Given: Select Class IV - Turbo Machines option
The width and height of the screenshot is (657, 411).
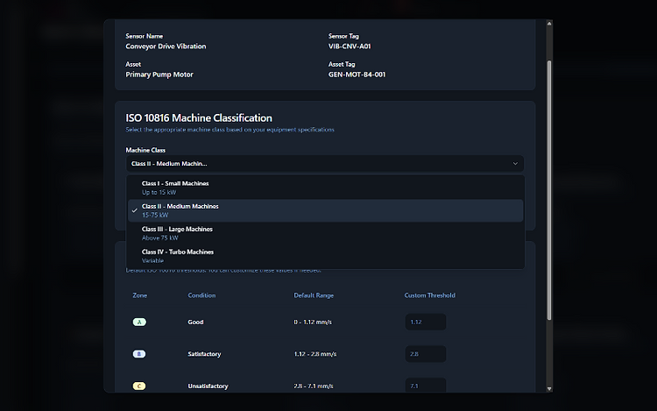Looking at the screenshot, I should (326, 256).
